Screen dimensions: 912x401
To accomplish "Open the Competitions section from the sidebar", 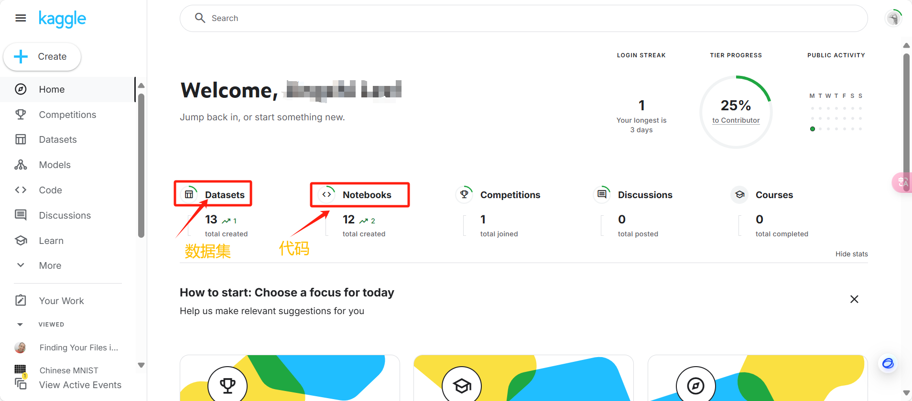I will click(67, 114).
